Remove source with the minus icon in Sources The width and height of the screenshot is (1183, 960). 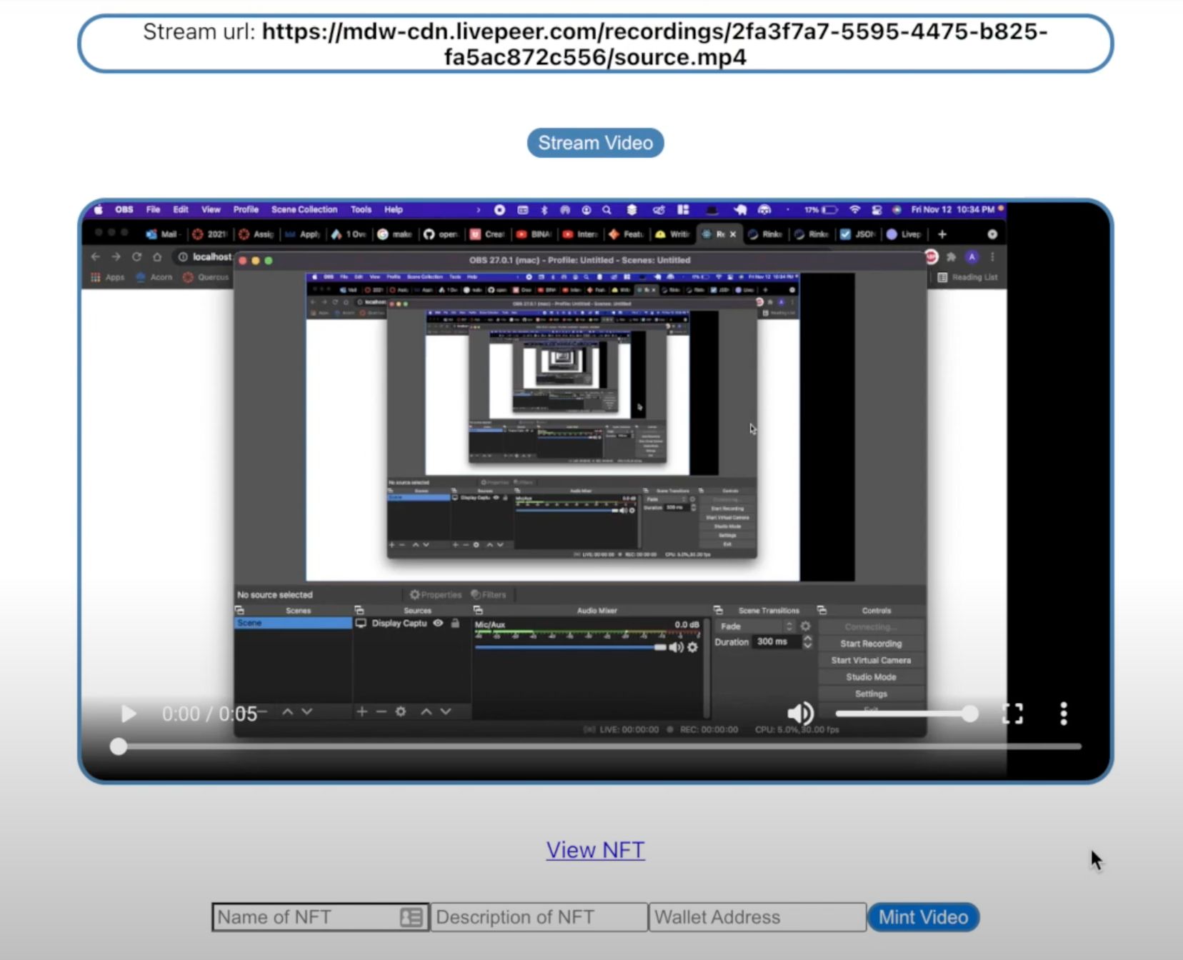click(x=381, y=711)
